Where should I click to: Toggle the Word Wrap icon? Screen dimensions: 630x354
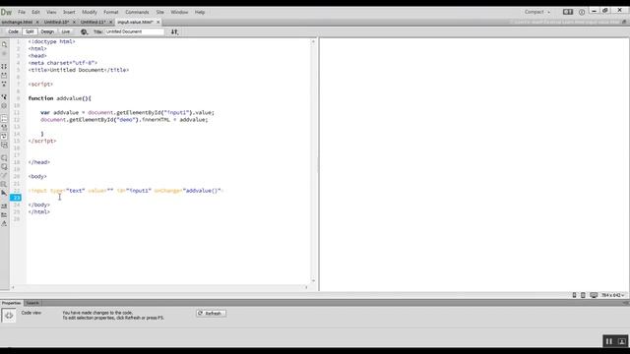pyautogui.click(x=4, y=136)
